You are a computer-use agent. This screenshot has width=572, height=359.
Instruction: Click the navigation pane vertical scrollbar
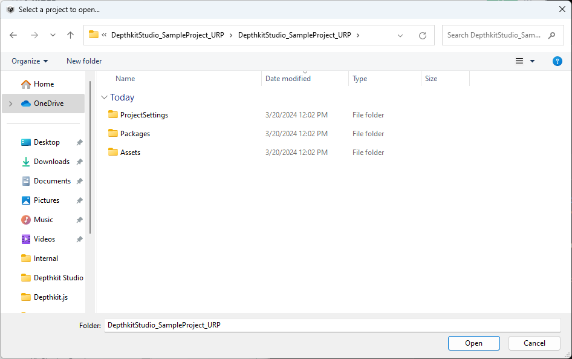(x=90, y=157)
